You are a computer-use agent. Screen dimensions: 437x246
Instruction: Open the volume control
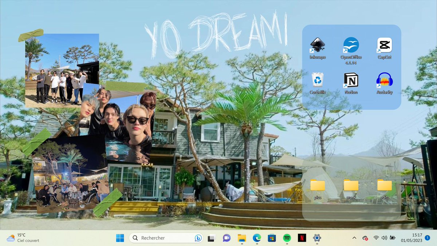tap(384, 238)
